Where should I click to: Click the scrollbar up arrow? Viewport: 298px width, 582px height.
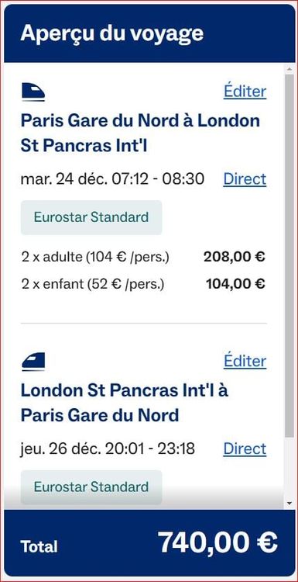(x=289, y=69)
